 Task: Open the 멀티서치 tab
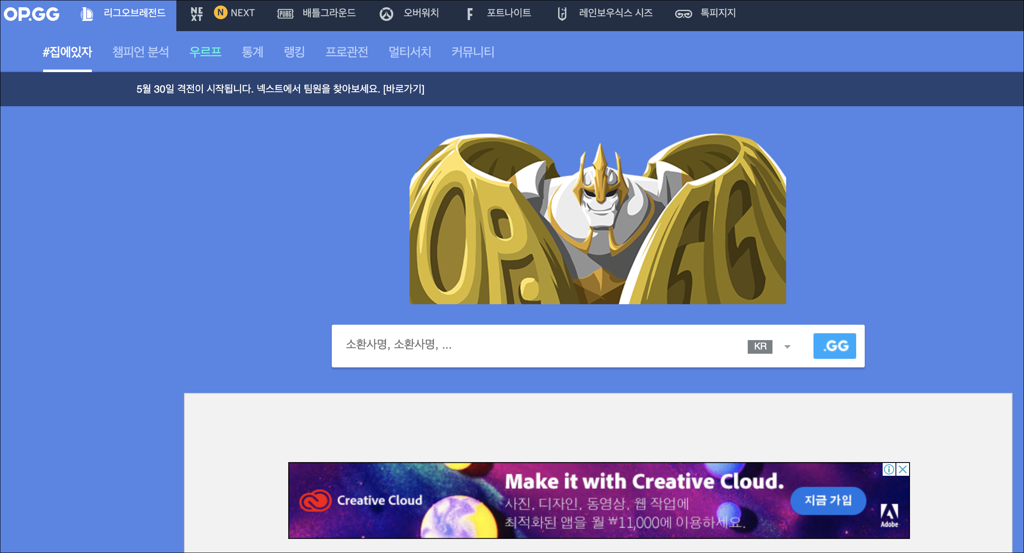(410, 52)
